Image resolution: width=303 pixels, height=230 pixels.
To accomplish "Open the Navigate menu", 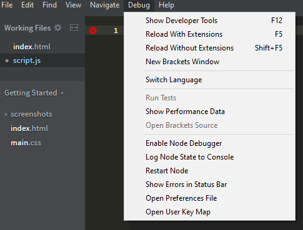I will click(x=105, y=5).
